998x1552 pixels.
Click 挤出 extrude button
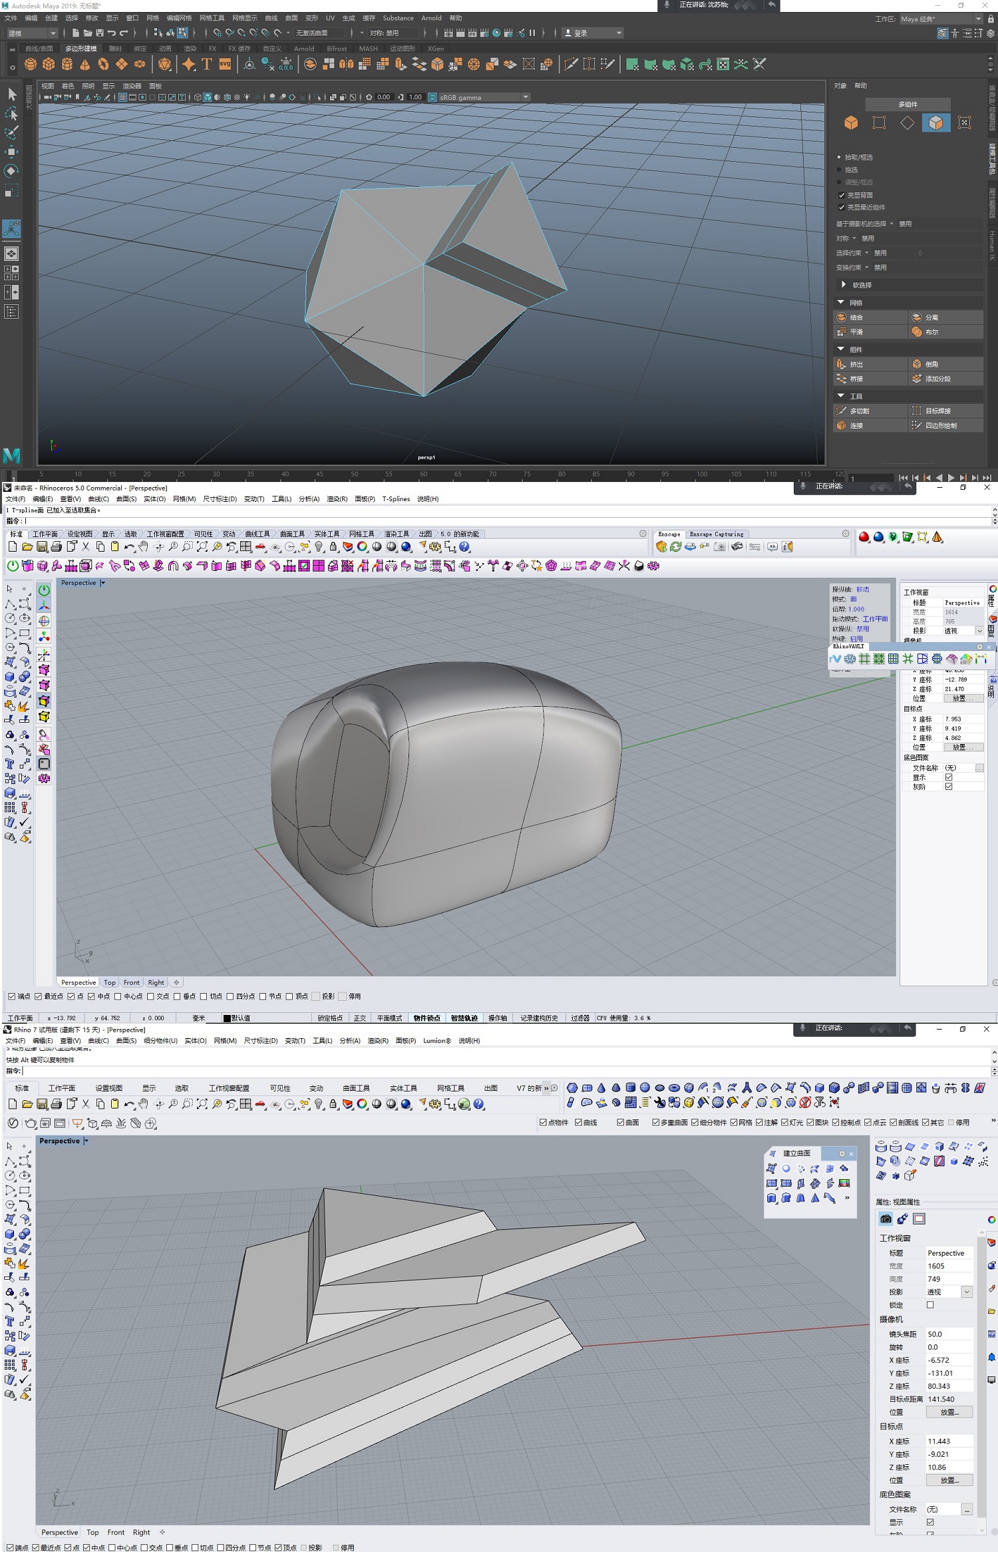(870, 364)
